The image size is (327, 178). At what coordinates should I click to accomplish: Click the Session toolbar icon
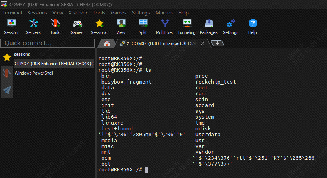[x=11, y=26]
